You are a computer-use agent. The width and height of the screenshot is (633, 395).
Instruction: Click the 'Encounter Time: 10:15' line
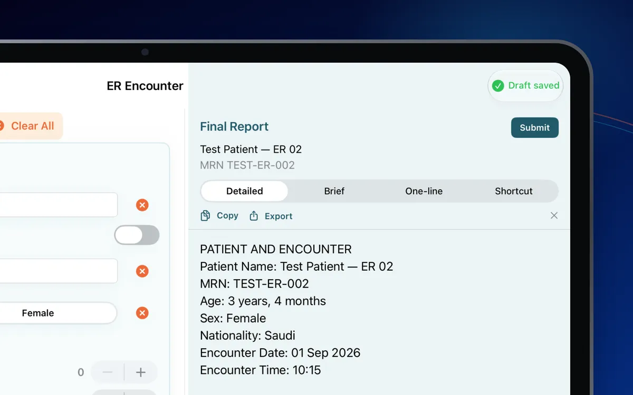click(261, 370)
